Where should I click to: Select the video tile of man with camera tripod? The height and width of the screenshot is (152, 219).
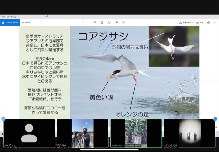pyautogui.click(x=83, y=133)
